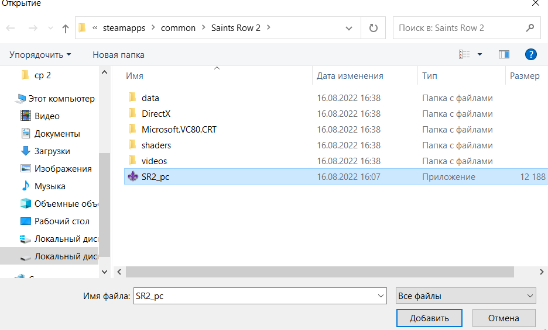This screenshot has height=330, width=548.
Task: Open view options dropdown arrow
Action: pyautogui.click(x=480, y=54)
